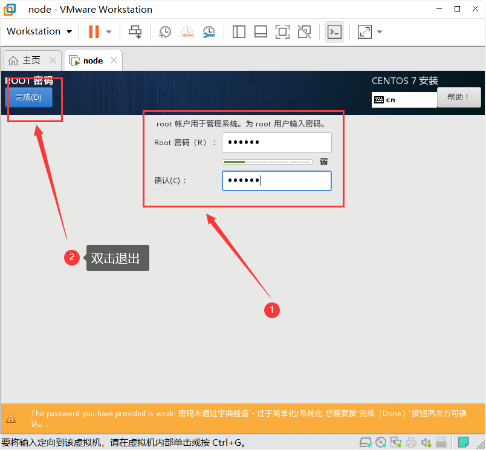Image resolution: width=486 pixels, height=450 pixels.
Task: Click the 完成(D) done button
Action: point(28,97)
